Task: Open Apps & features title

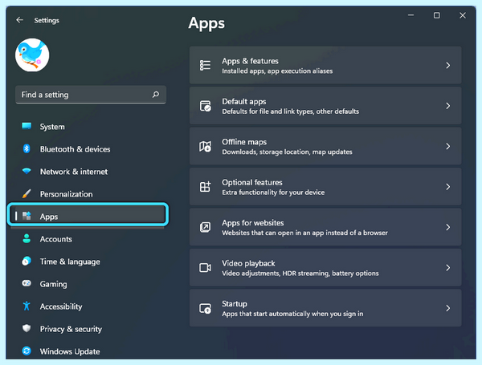Action: click(x=250, y=61)
